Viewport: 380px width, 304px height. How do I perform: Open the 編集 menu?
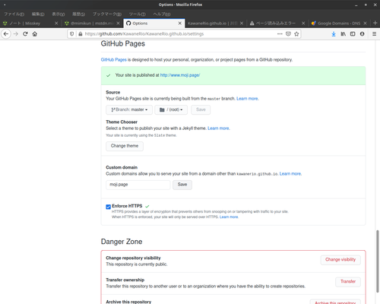[38, 14]
